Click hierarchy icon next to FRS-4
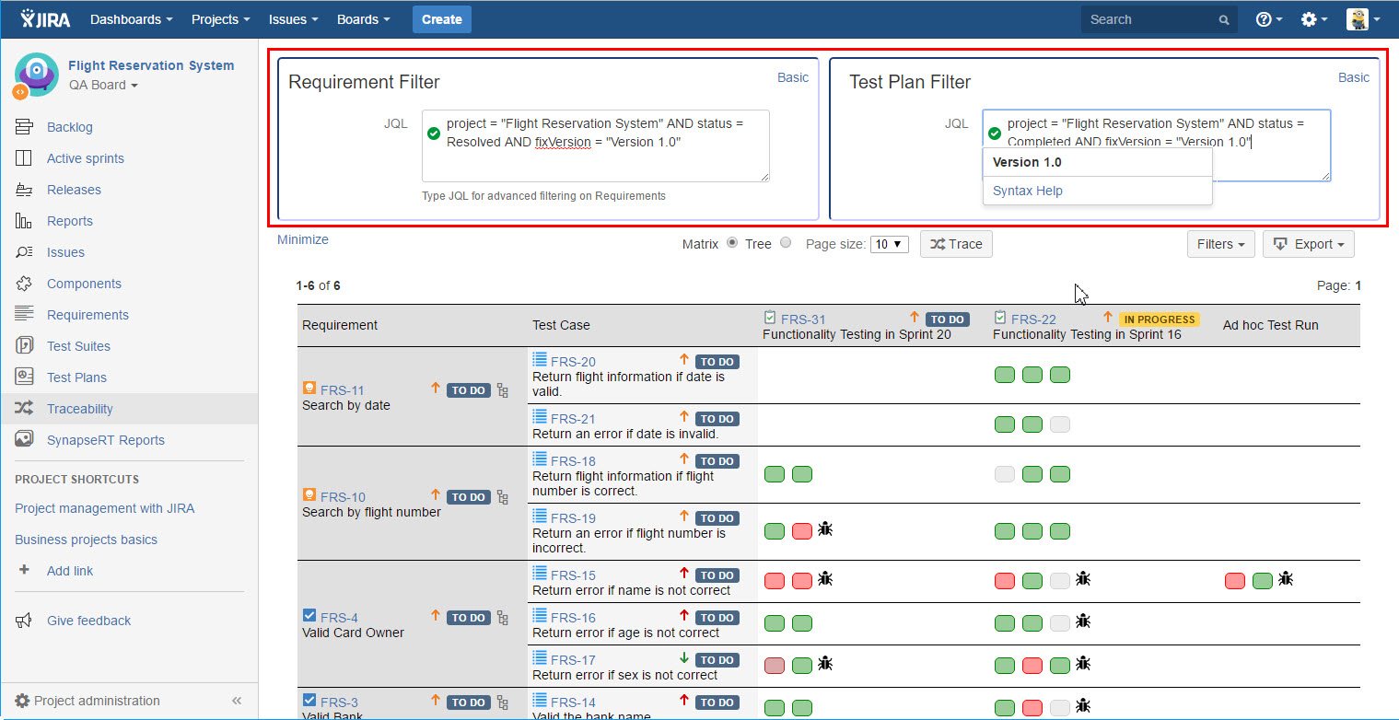The width and height of the screenshot is (1399, 720). pos(503,618)
